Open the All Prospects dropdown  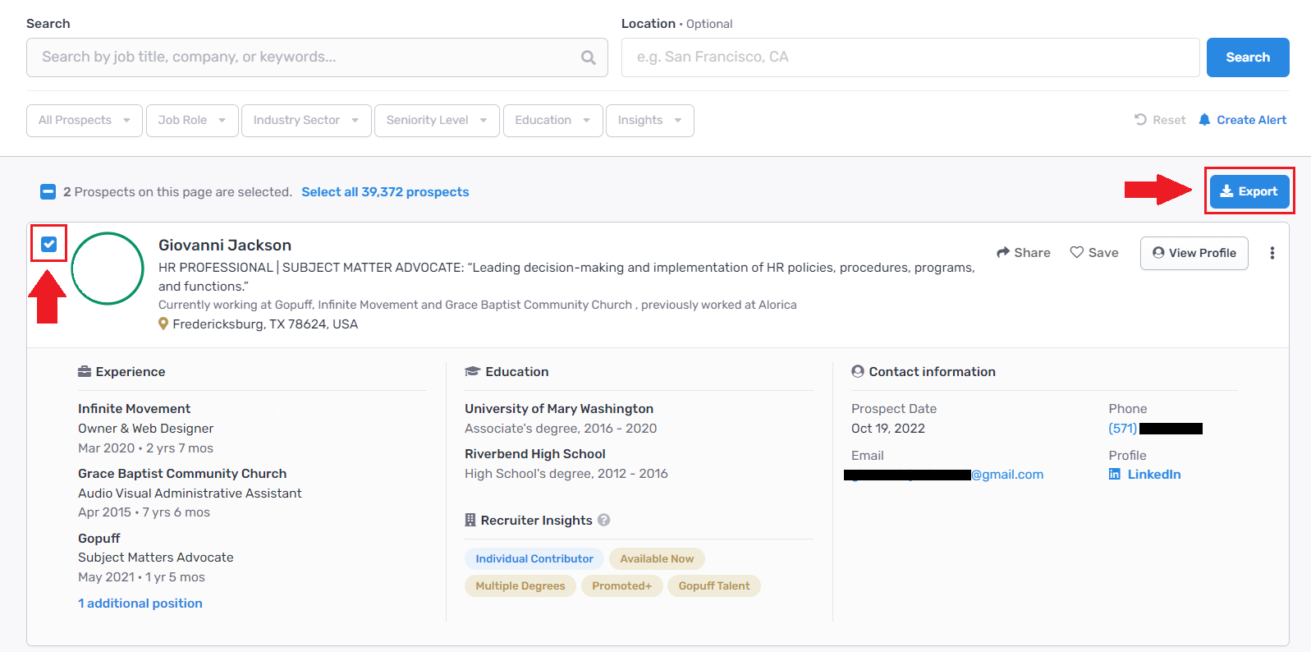(85, 121)
